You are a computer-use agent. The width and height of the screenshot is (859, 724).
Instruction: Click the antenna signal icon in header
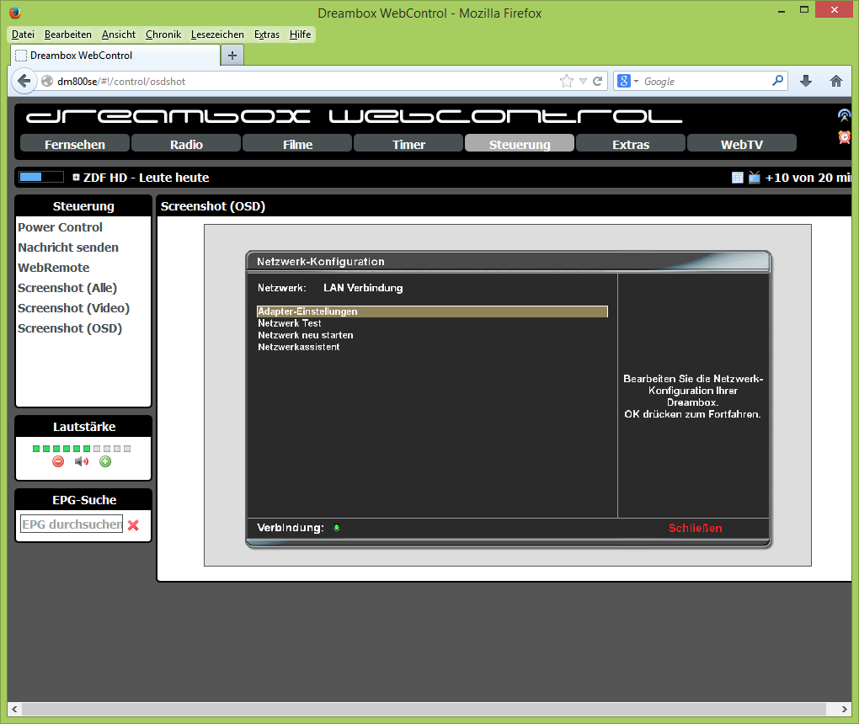coord(844,115)
